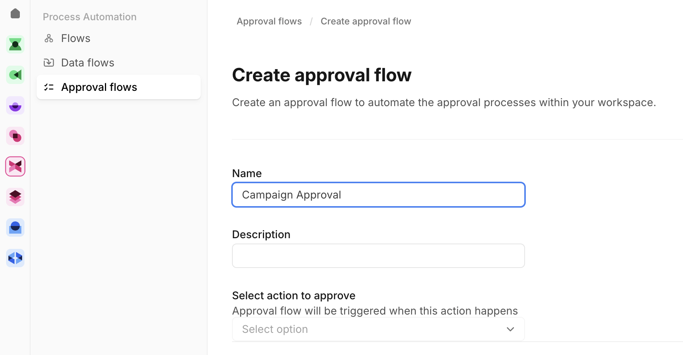This screenshot has width=683, height=355.
Task: Open the blue diamond-shaped app icon
Action: 15,258
